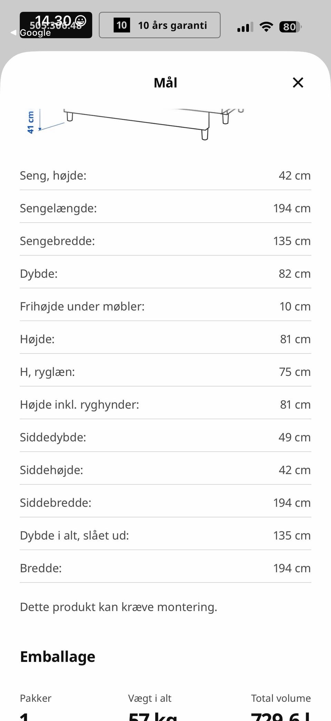The width and height of the screenshot is (331, 721).
Task: Tap the 41 cm dimension label
Action: [30, 122]
